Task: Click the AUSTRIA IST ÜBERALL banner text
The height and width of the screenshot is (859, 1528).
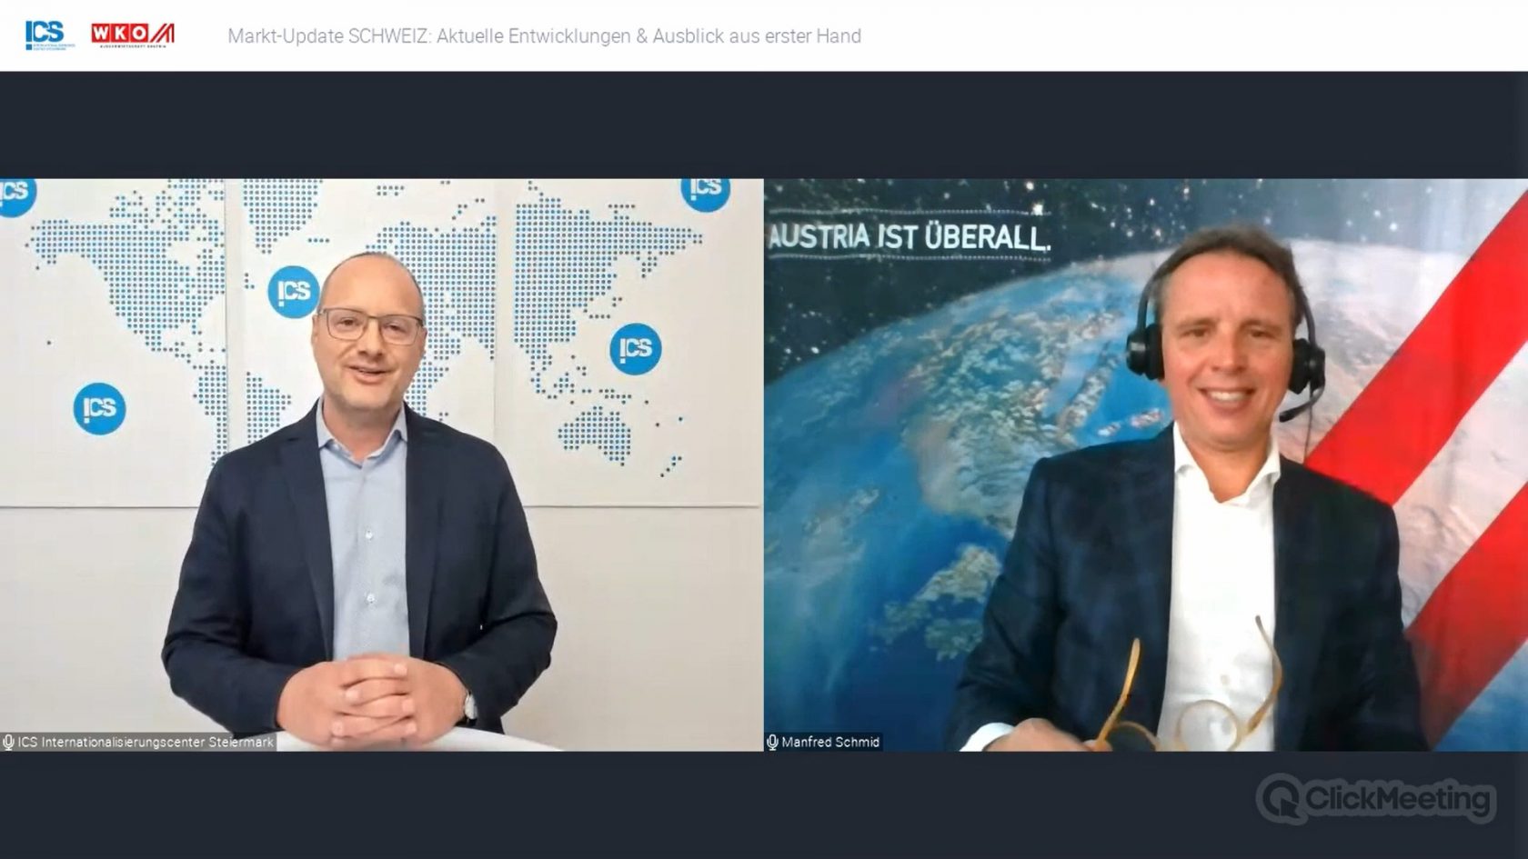Action: coord(910,237)
